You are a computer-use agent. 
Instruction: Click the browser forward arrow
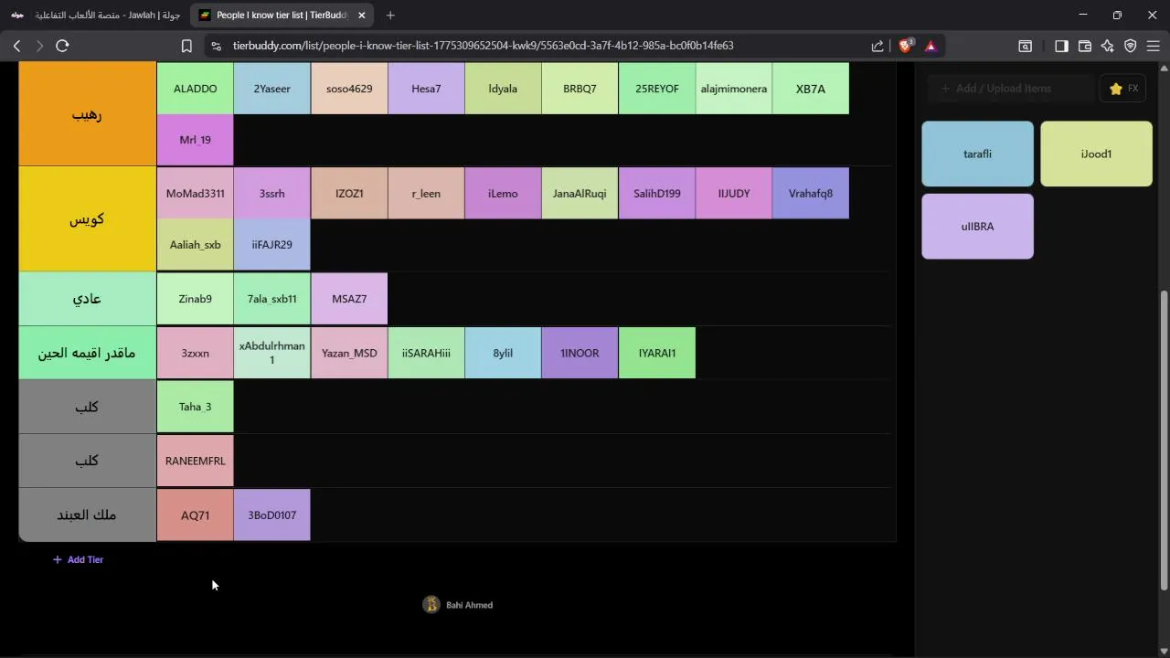[x=39, y=46]
